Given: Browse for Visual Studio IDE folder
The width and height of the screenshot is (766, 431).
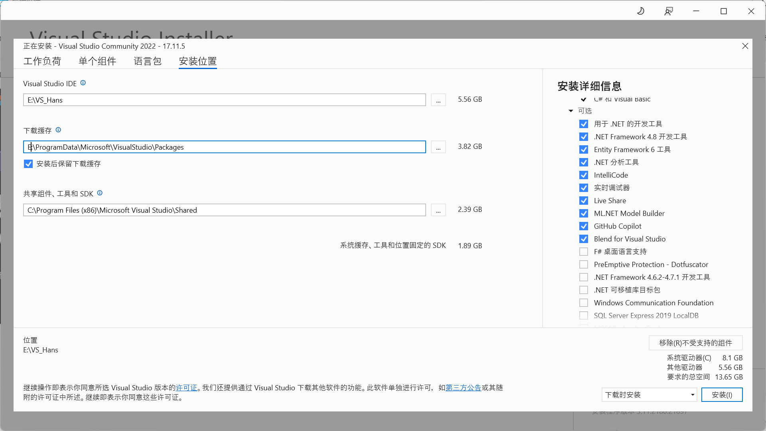Looking at the screenshot, I should pos(438,100).
